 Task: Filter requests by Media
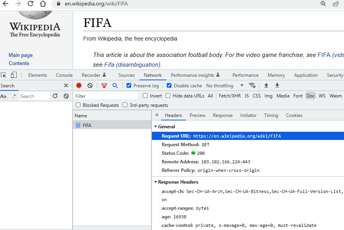click(283, 96)
